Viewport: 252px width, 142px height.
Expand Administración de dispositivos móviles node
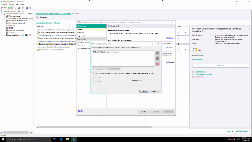[4, 18]
